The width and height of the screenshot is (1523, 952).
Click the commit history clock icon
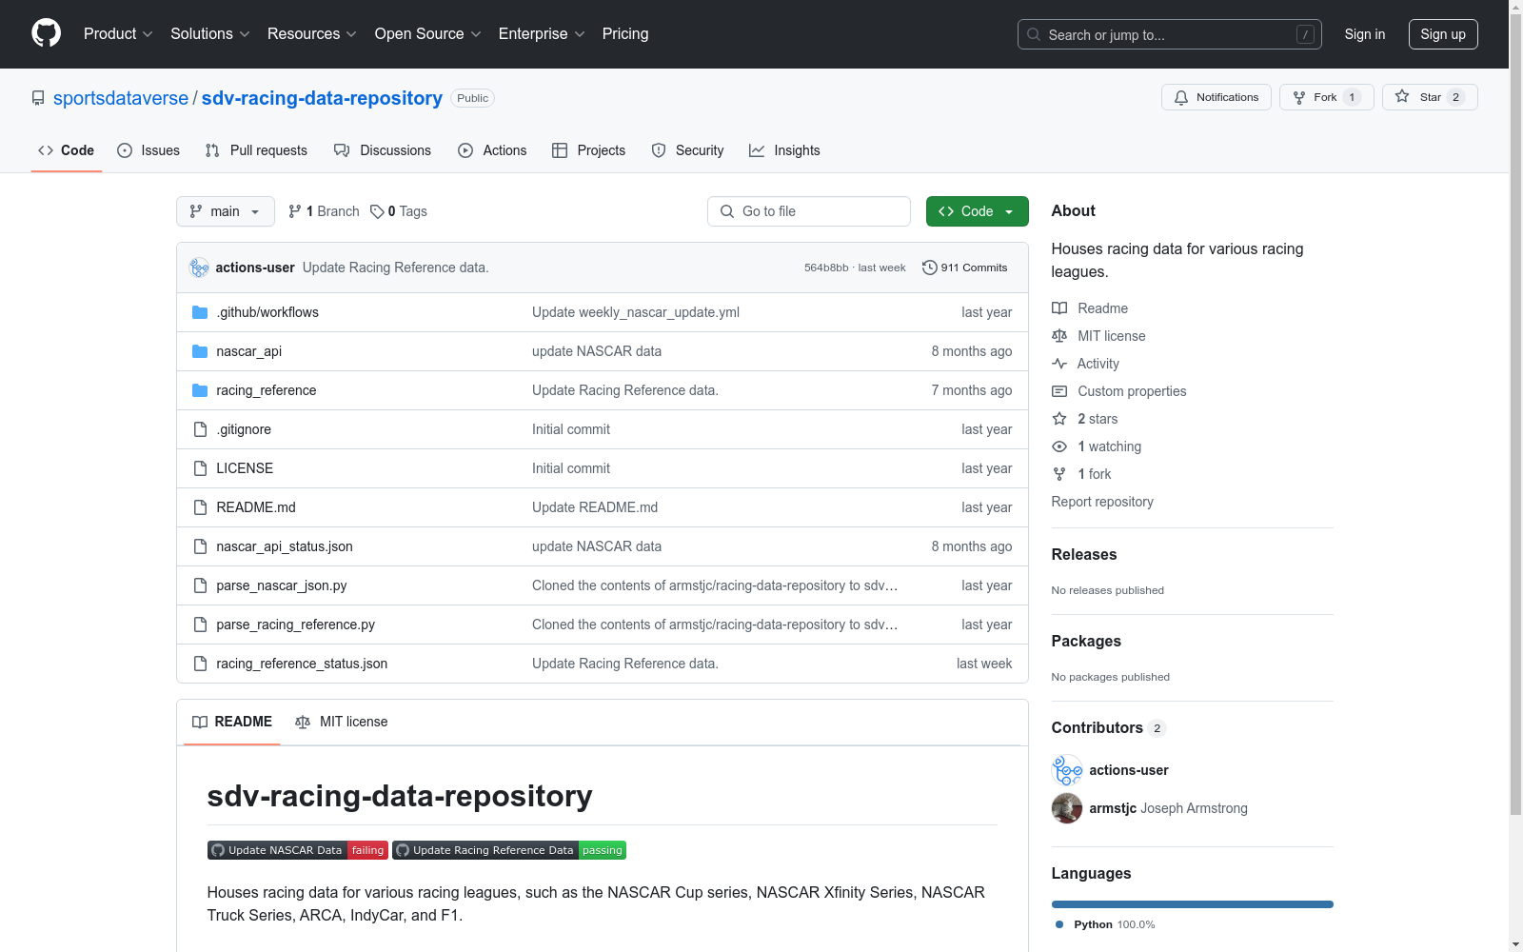coord(929,268)
